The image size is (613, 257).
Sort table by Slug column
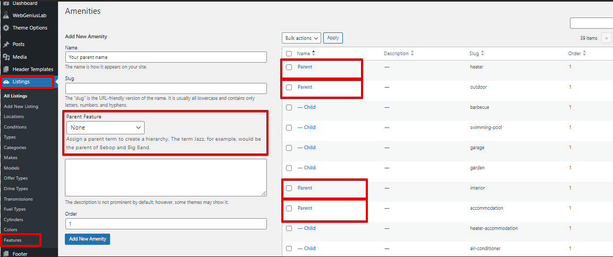pos(476,54)
